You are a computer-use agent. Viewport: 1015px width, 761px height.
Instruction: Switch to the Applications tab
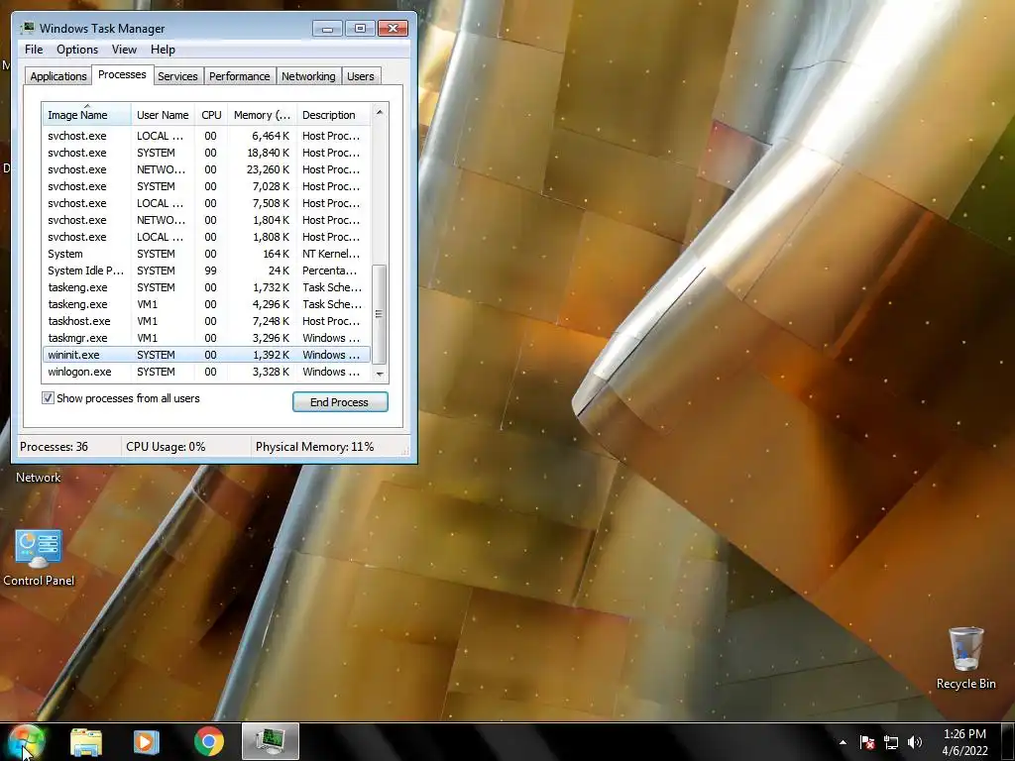click(x=58, y=76)
